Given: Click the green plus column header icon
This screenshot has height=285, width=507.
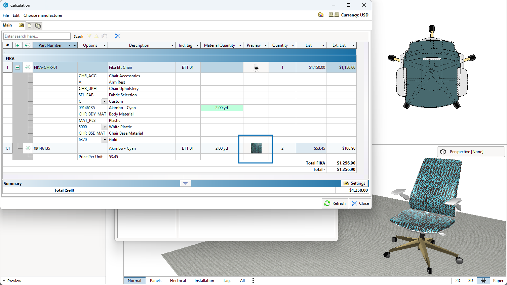Looking at the screenshot, I should coord(17,45).
